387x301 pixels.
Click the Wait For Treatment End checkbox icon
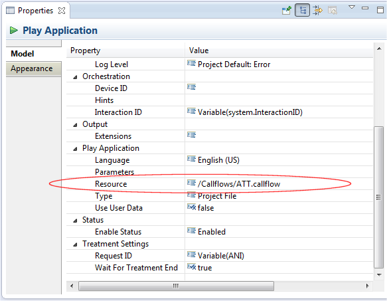(192, 267)
